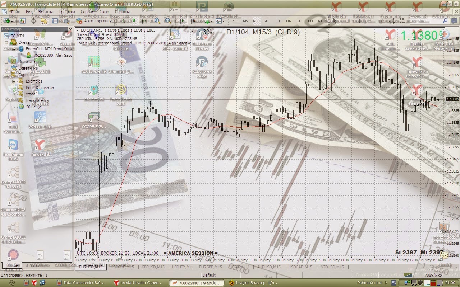Select the cursor arrow drawing tool
Viewport: 460px width, 287px height.
coord(335,21)
